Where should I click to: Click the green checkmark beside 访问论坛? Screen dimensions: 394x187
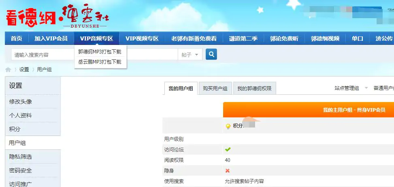pyautogui.click(x=228, y=150)
